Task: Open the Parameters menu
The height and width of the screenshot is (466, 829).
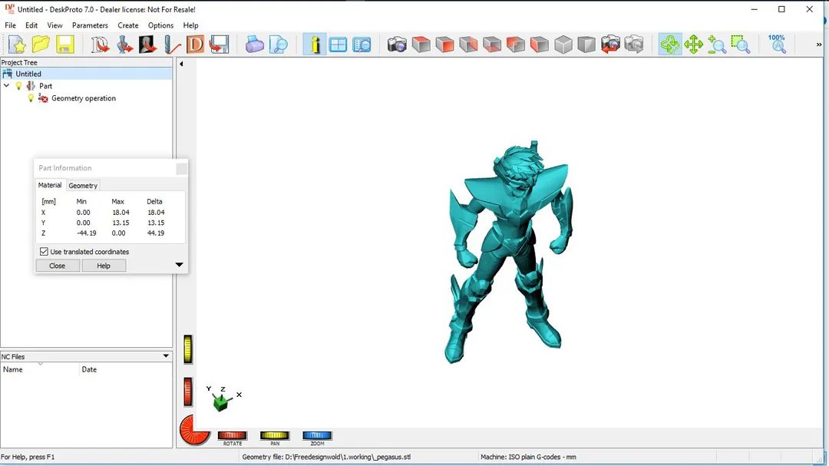Action: [90, 25]
